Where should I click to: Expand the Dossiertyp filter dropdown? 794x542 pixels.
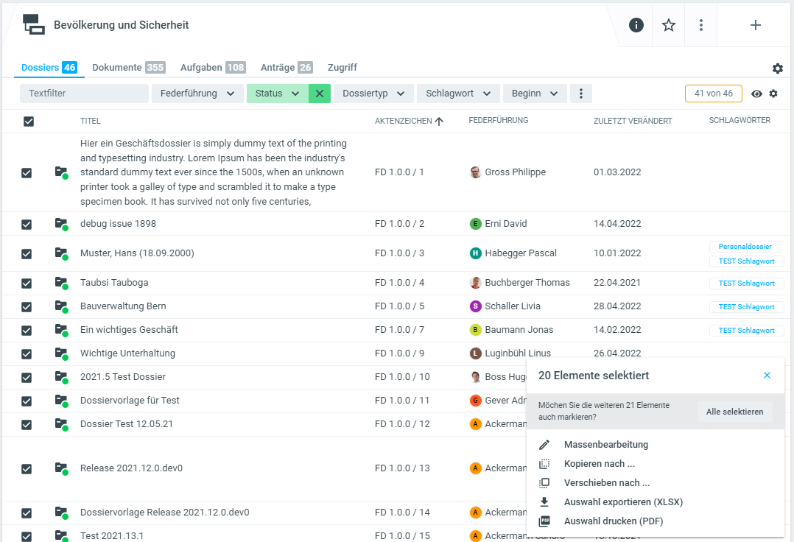[x=373, y=94]
